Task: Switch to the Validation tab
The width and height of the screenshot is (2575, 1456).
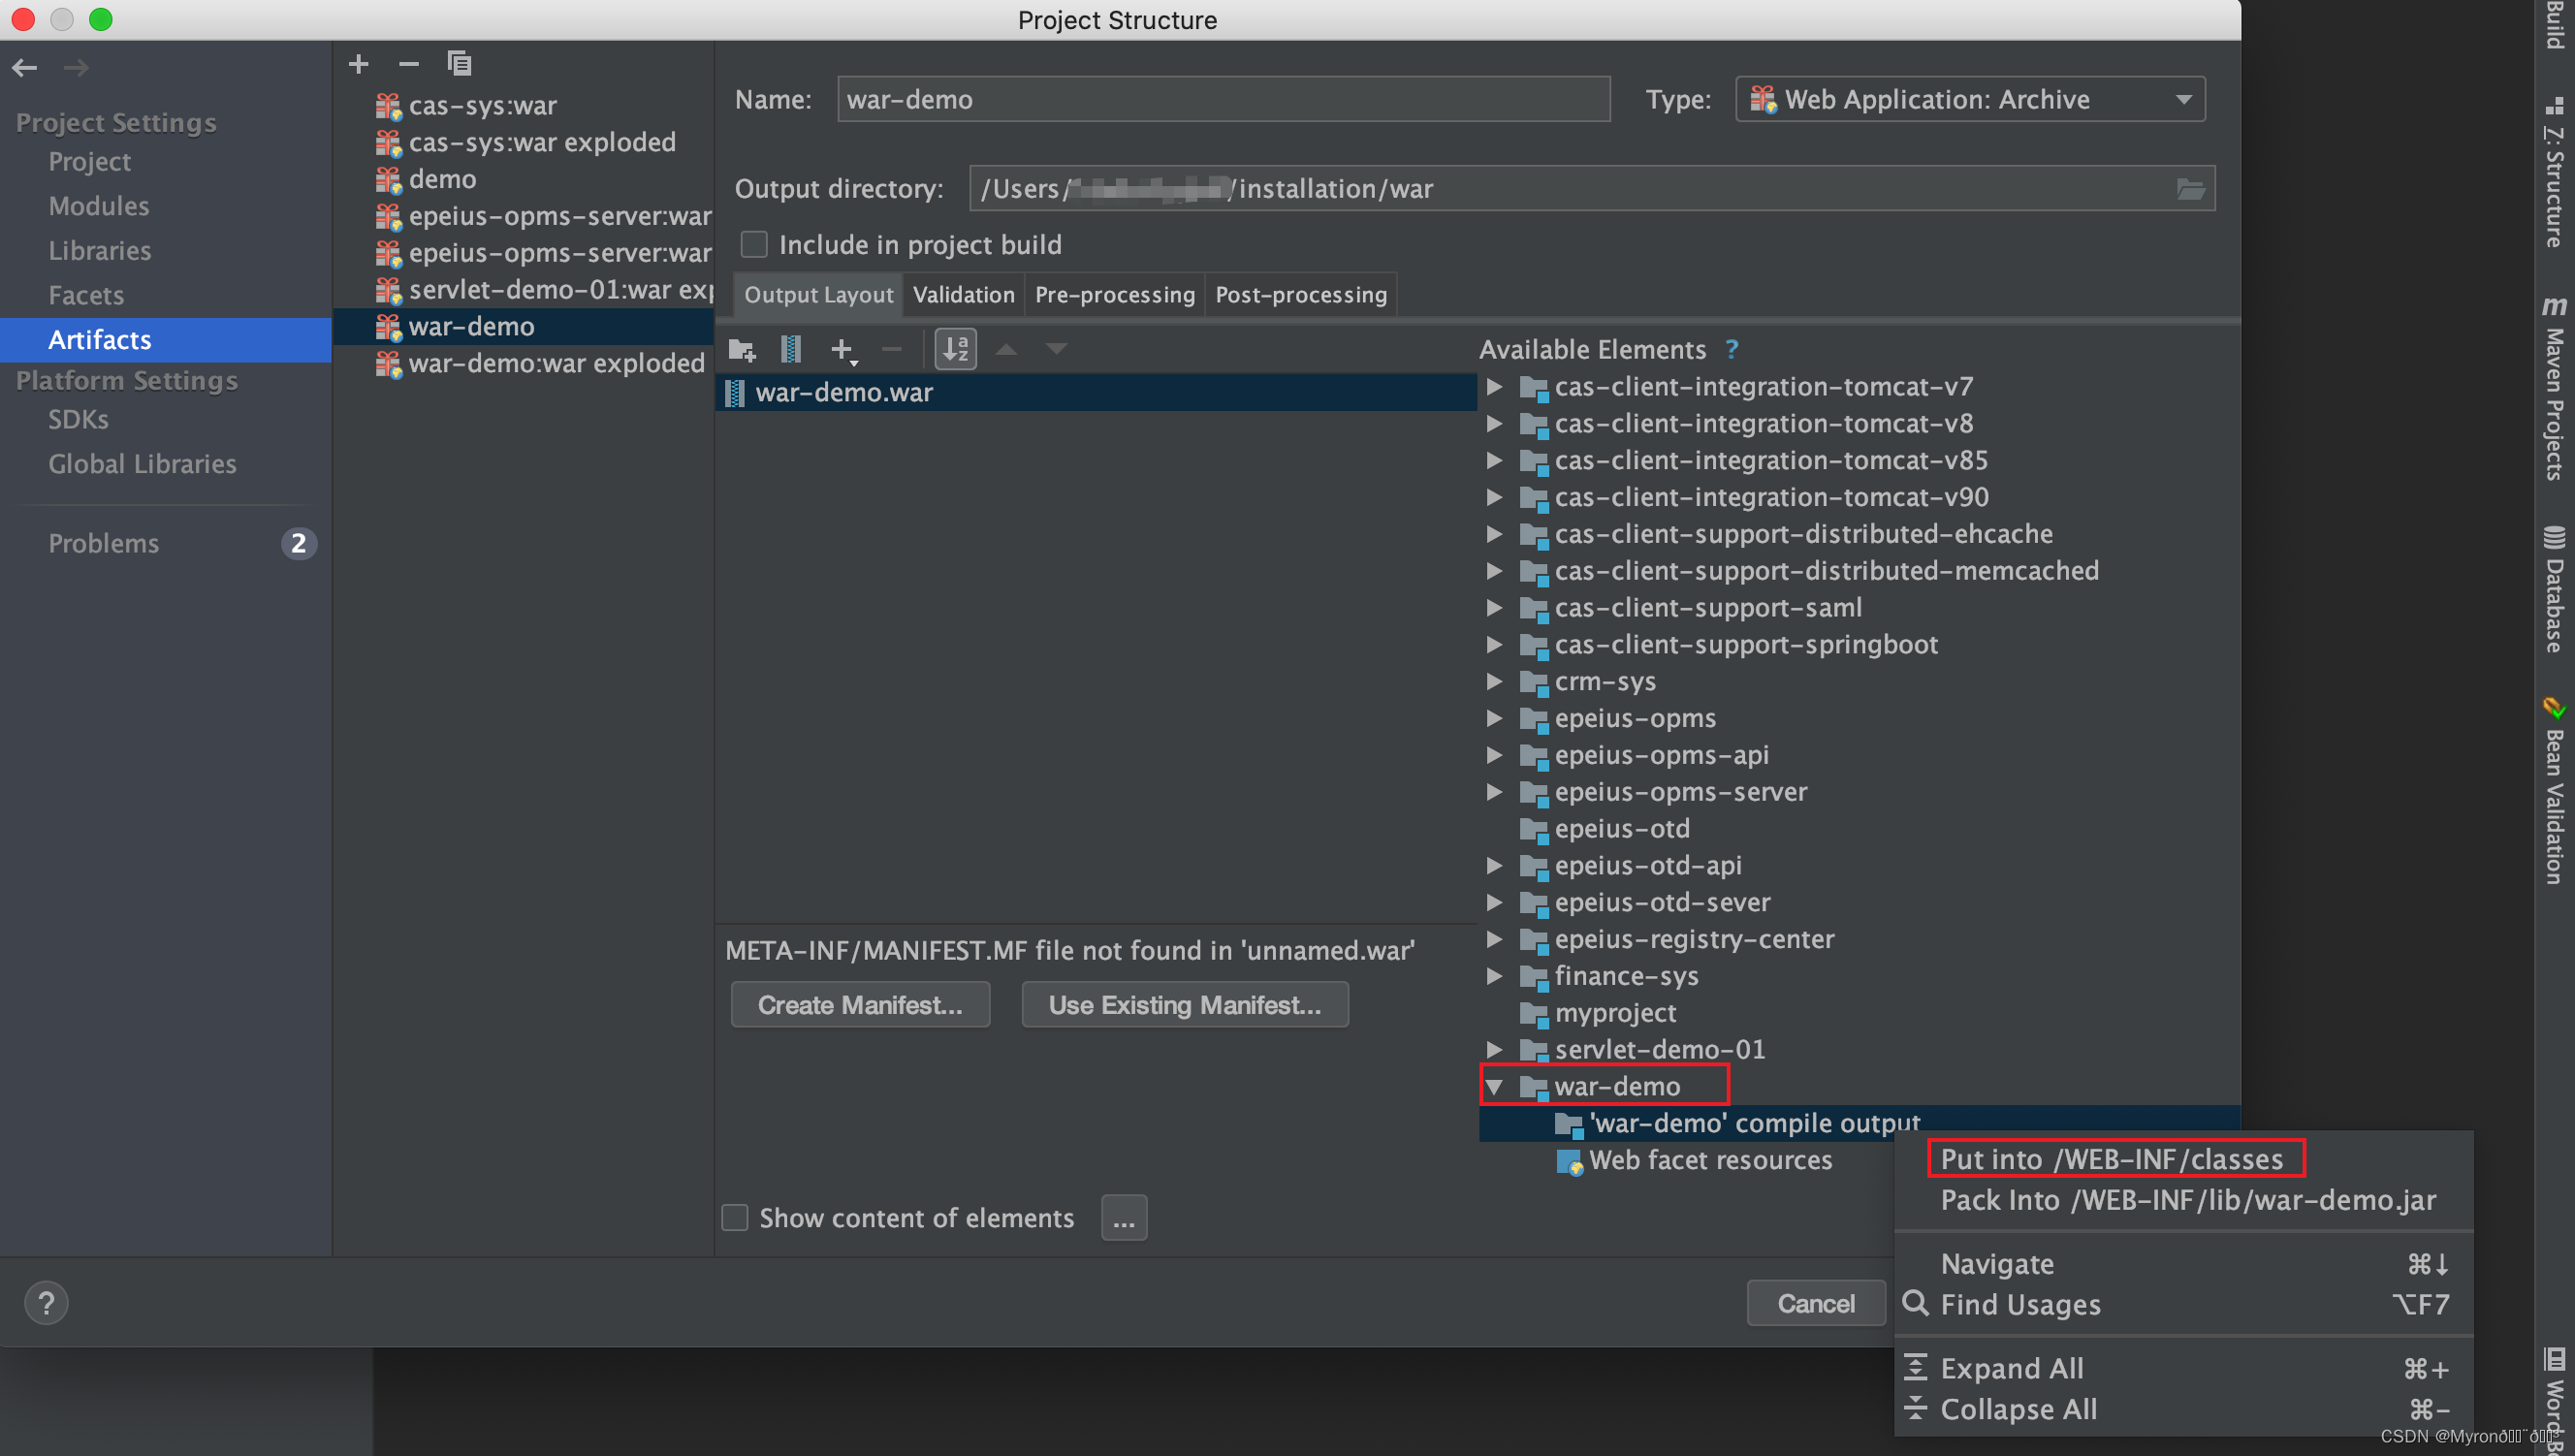Action: (963, 294)
